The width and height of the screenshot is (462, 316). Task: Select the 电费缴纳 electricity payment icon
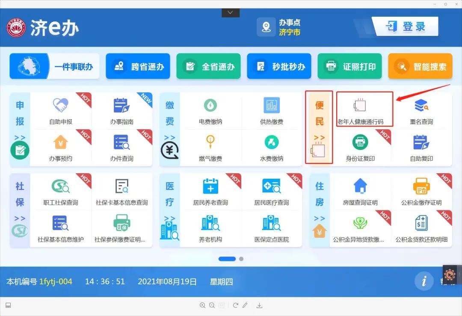210,106
